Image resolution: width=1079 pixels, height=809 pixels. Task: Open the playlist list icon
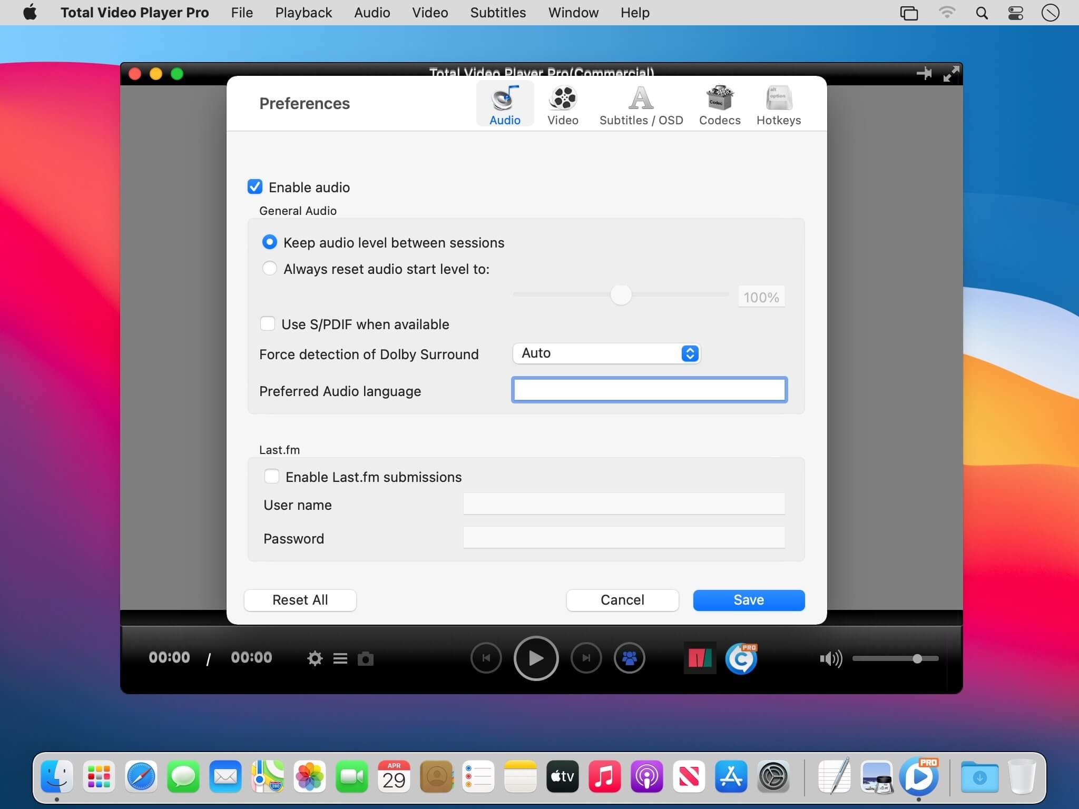tap(340, 658)
